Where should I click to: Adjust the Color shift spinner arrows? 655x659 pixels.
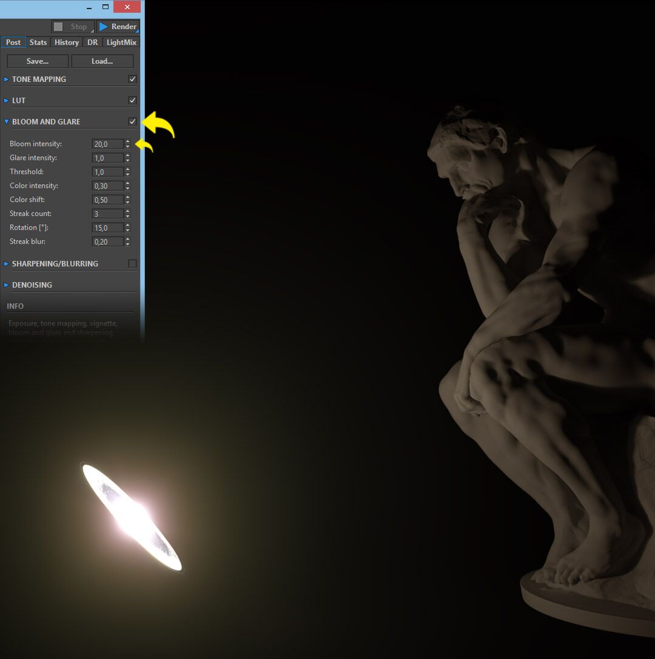click(x=128, y=200)
